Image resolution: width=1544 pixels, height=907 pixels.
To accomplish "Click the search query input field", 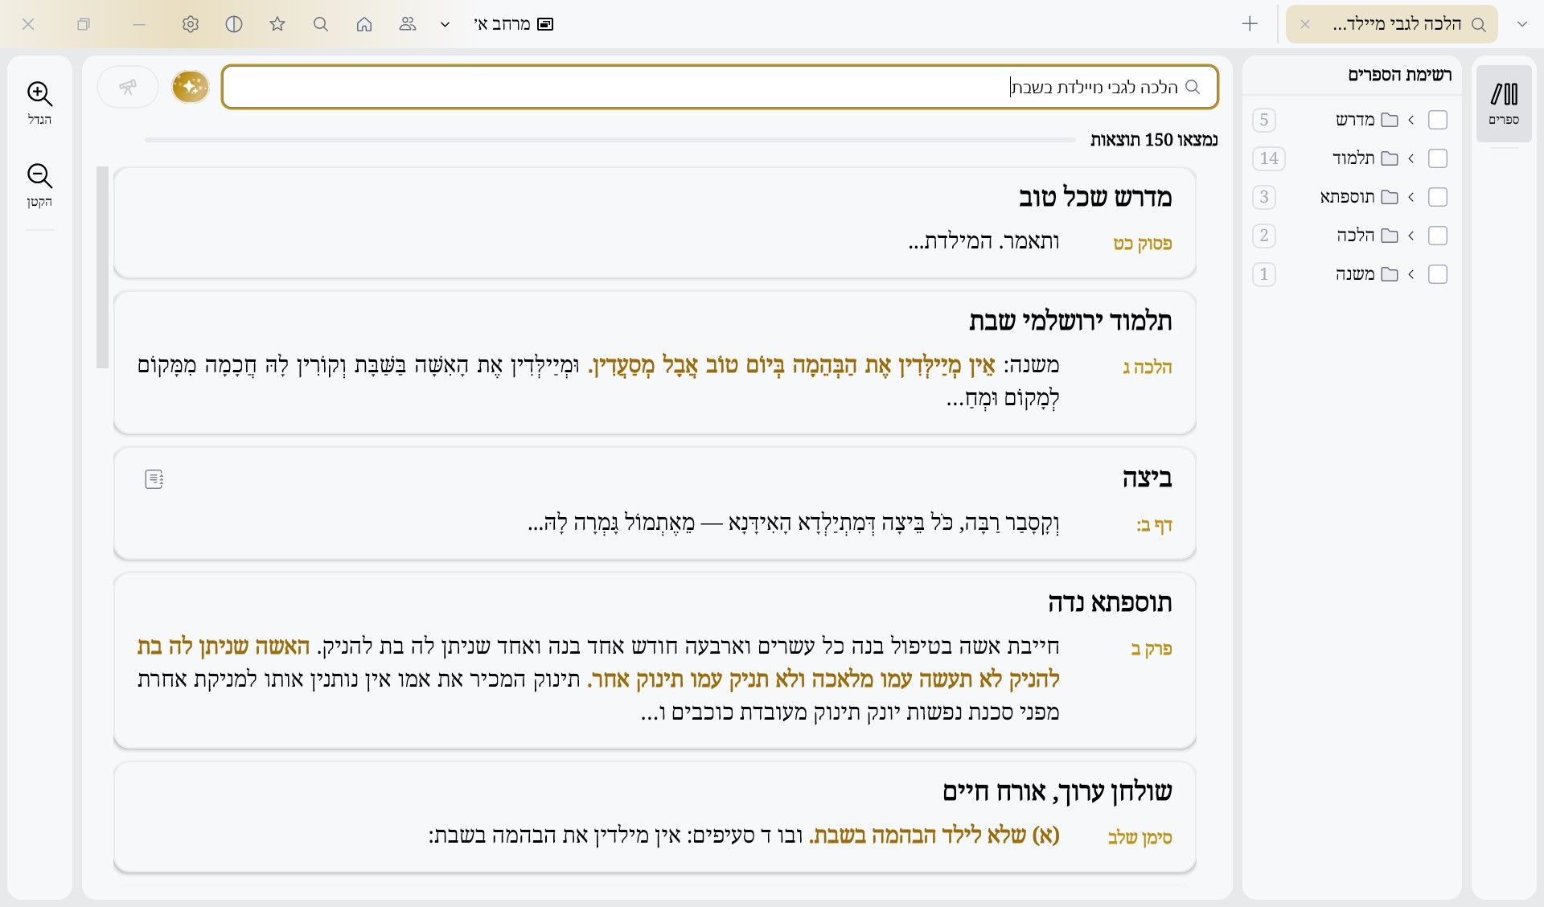I will coord(720,87).
